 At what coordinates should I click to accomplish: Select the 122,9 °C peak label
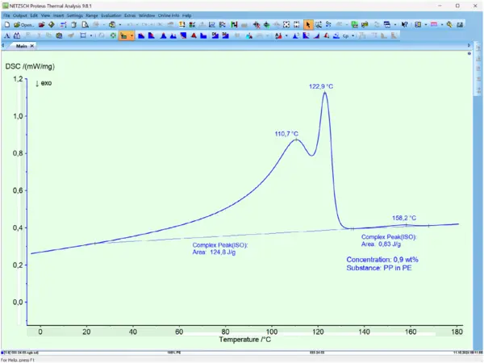click(x=321, y=86)
